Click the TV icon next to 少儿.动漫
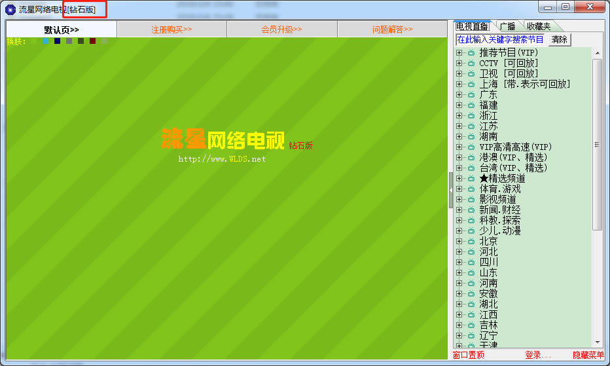 tap(471, 231)
